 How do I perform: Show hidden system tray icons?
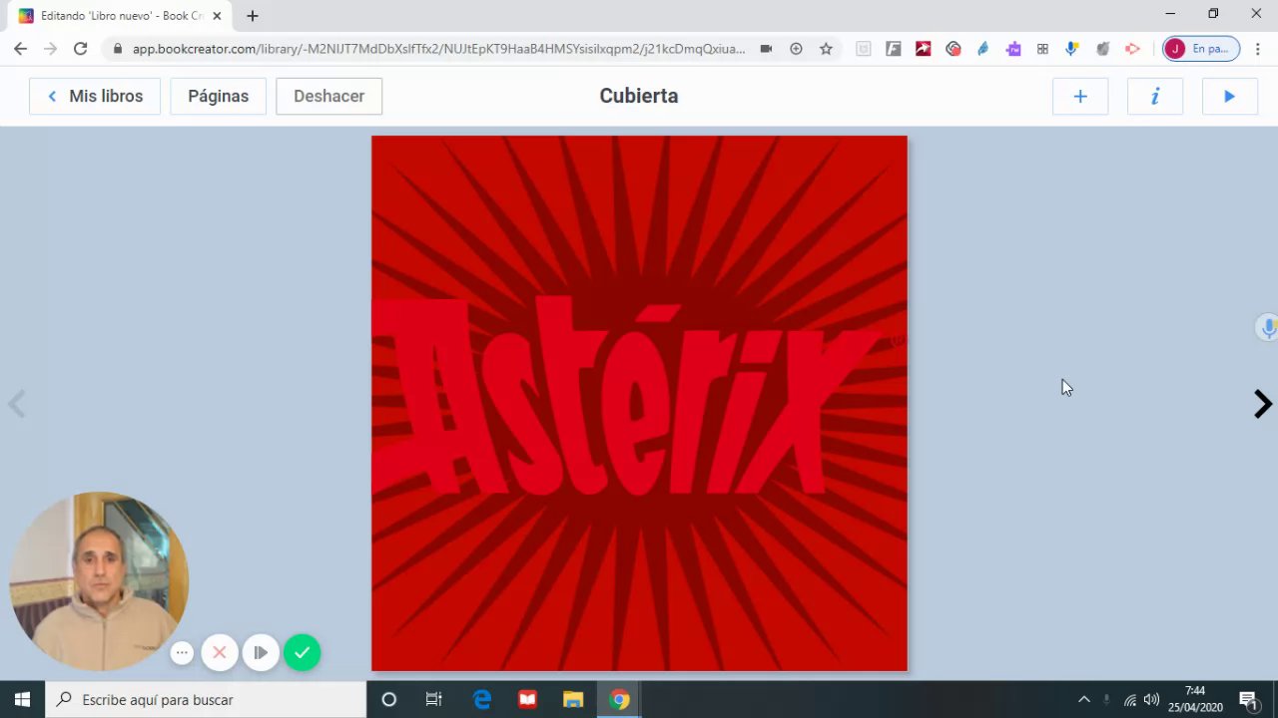(x=1084, y=700)
